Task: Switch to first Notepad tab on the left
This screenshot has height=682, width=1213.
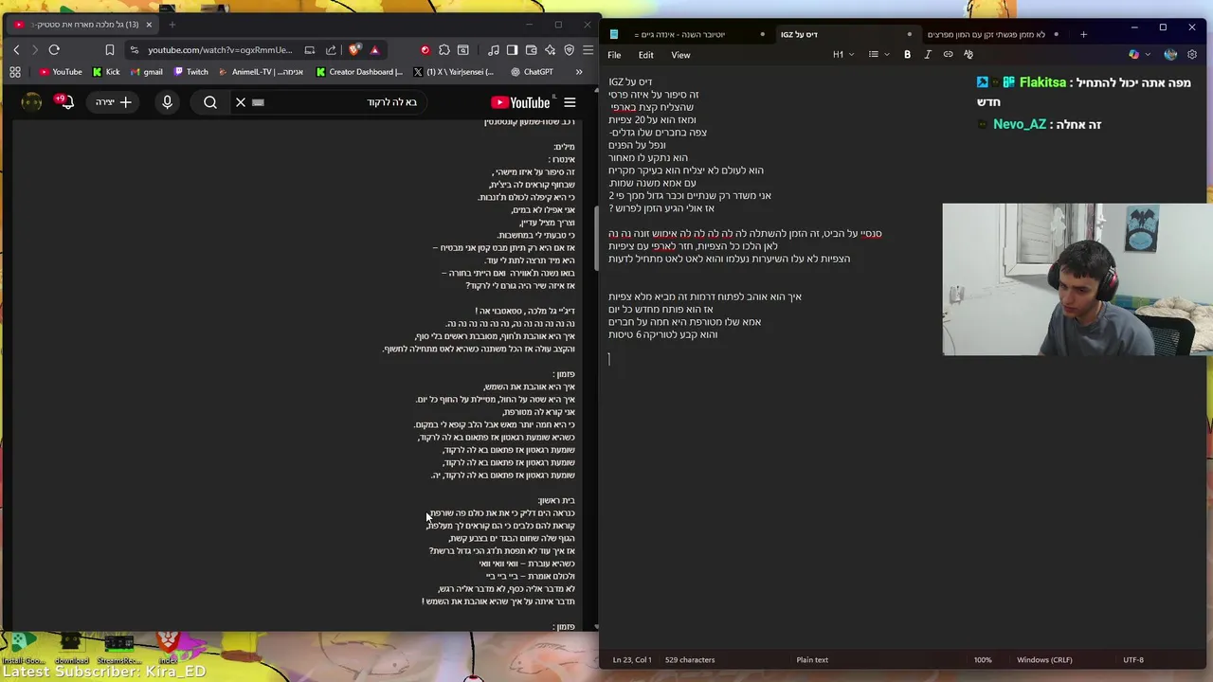Action: pos(686,35)
